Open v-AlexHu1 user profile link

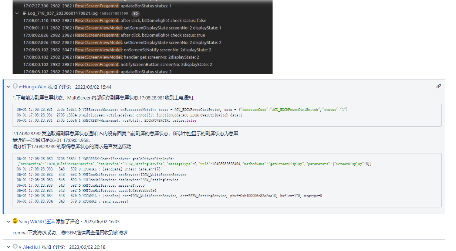coord(30,247)
